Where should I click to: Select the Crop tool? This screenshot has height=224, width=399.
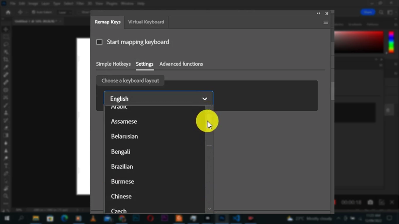click(6, 60)
